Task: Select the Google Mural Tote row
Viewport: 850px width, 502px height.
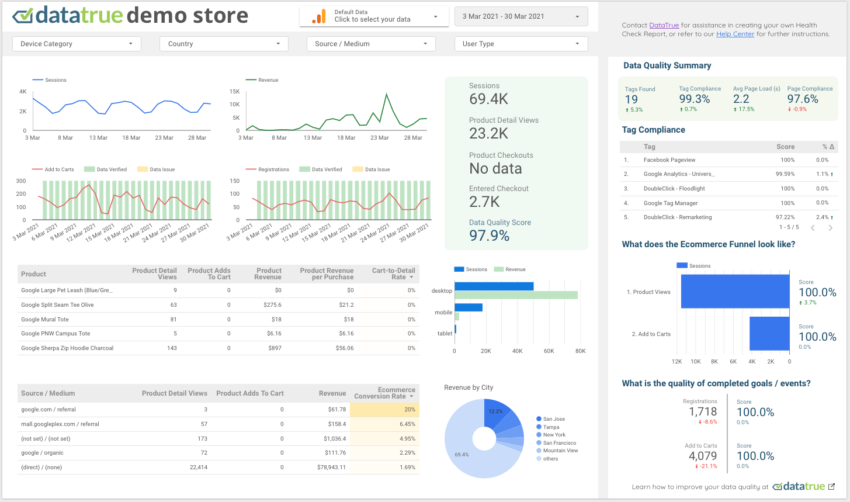Action: click(218, 320)
